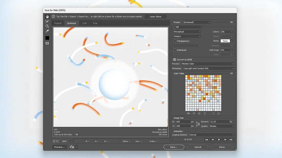Image resolution: width=282 pixels, height=158 pixels.
Task: Switch to the 4-Up tab
Action: pyautogui.click(x=95, y=23)
